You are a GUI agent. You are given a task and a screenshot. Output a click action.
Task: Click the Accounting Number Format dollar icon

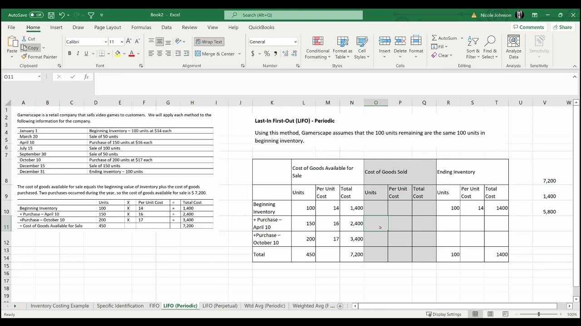[x=253, y=53]
